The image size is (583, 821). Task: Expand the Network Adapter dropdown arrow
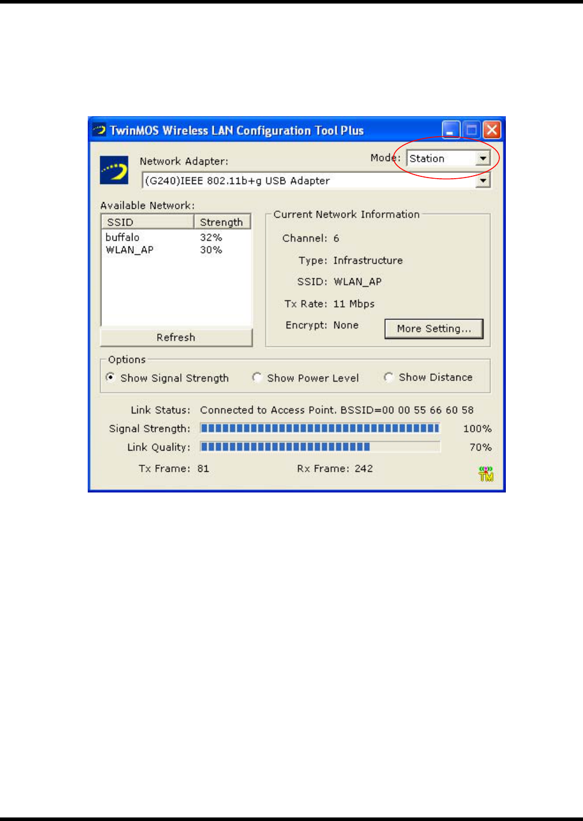click(483, 180)
